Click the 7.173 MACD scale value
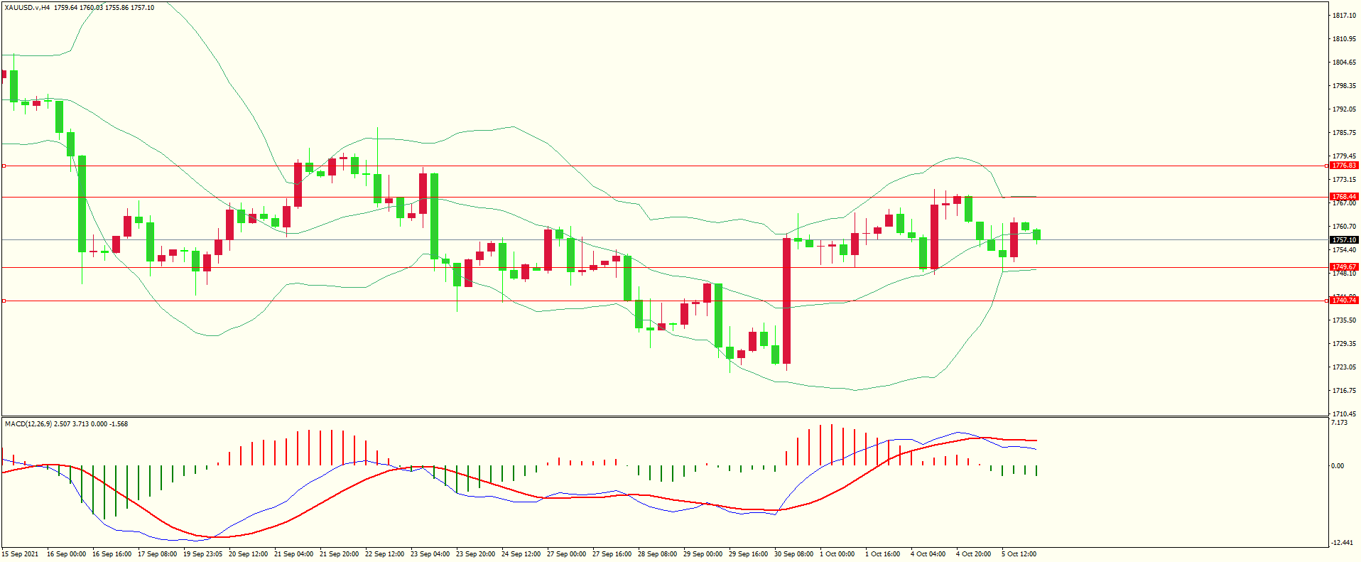 click(x=1339, y=423)
